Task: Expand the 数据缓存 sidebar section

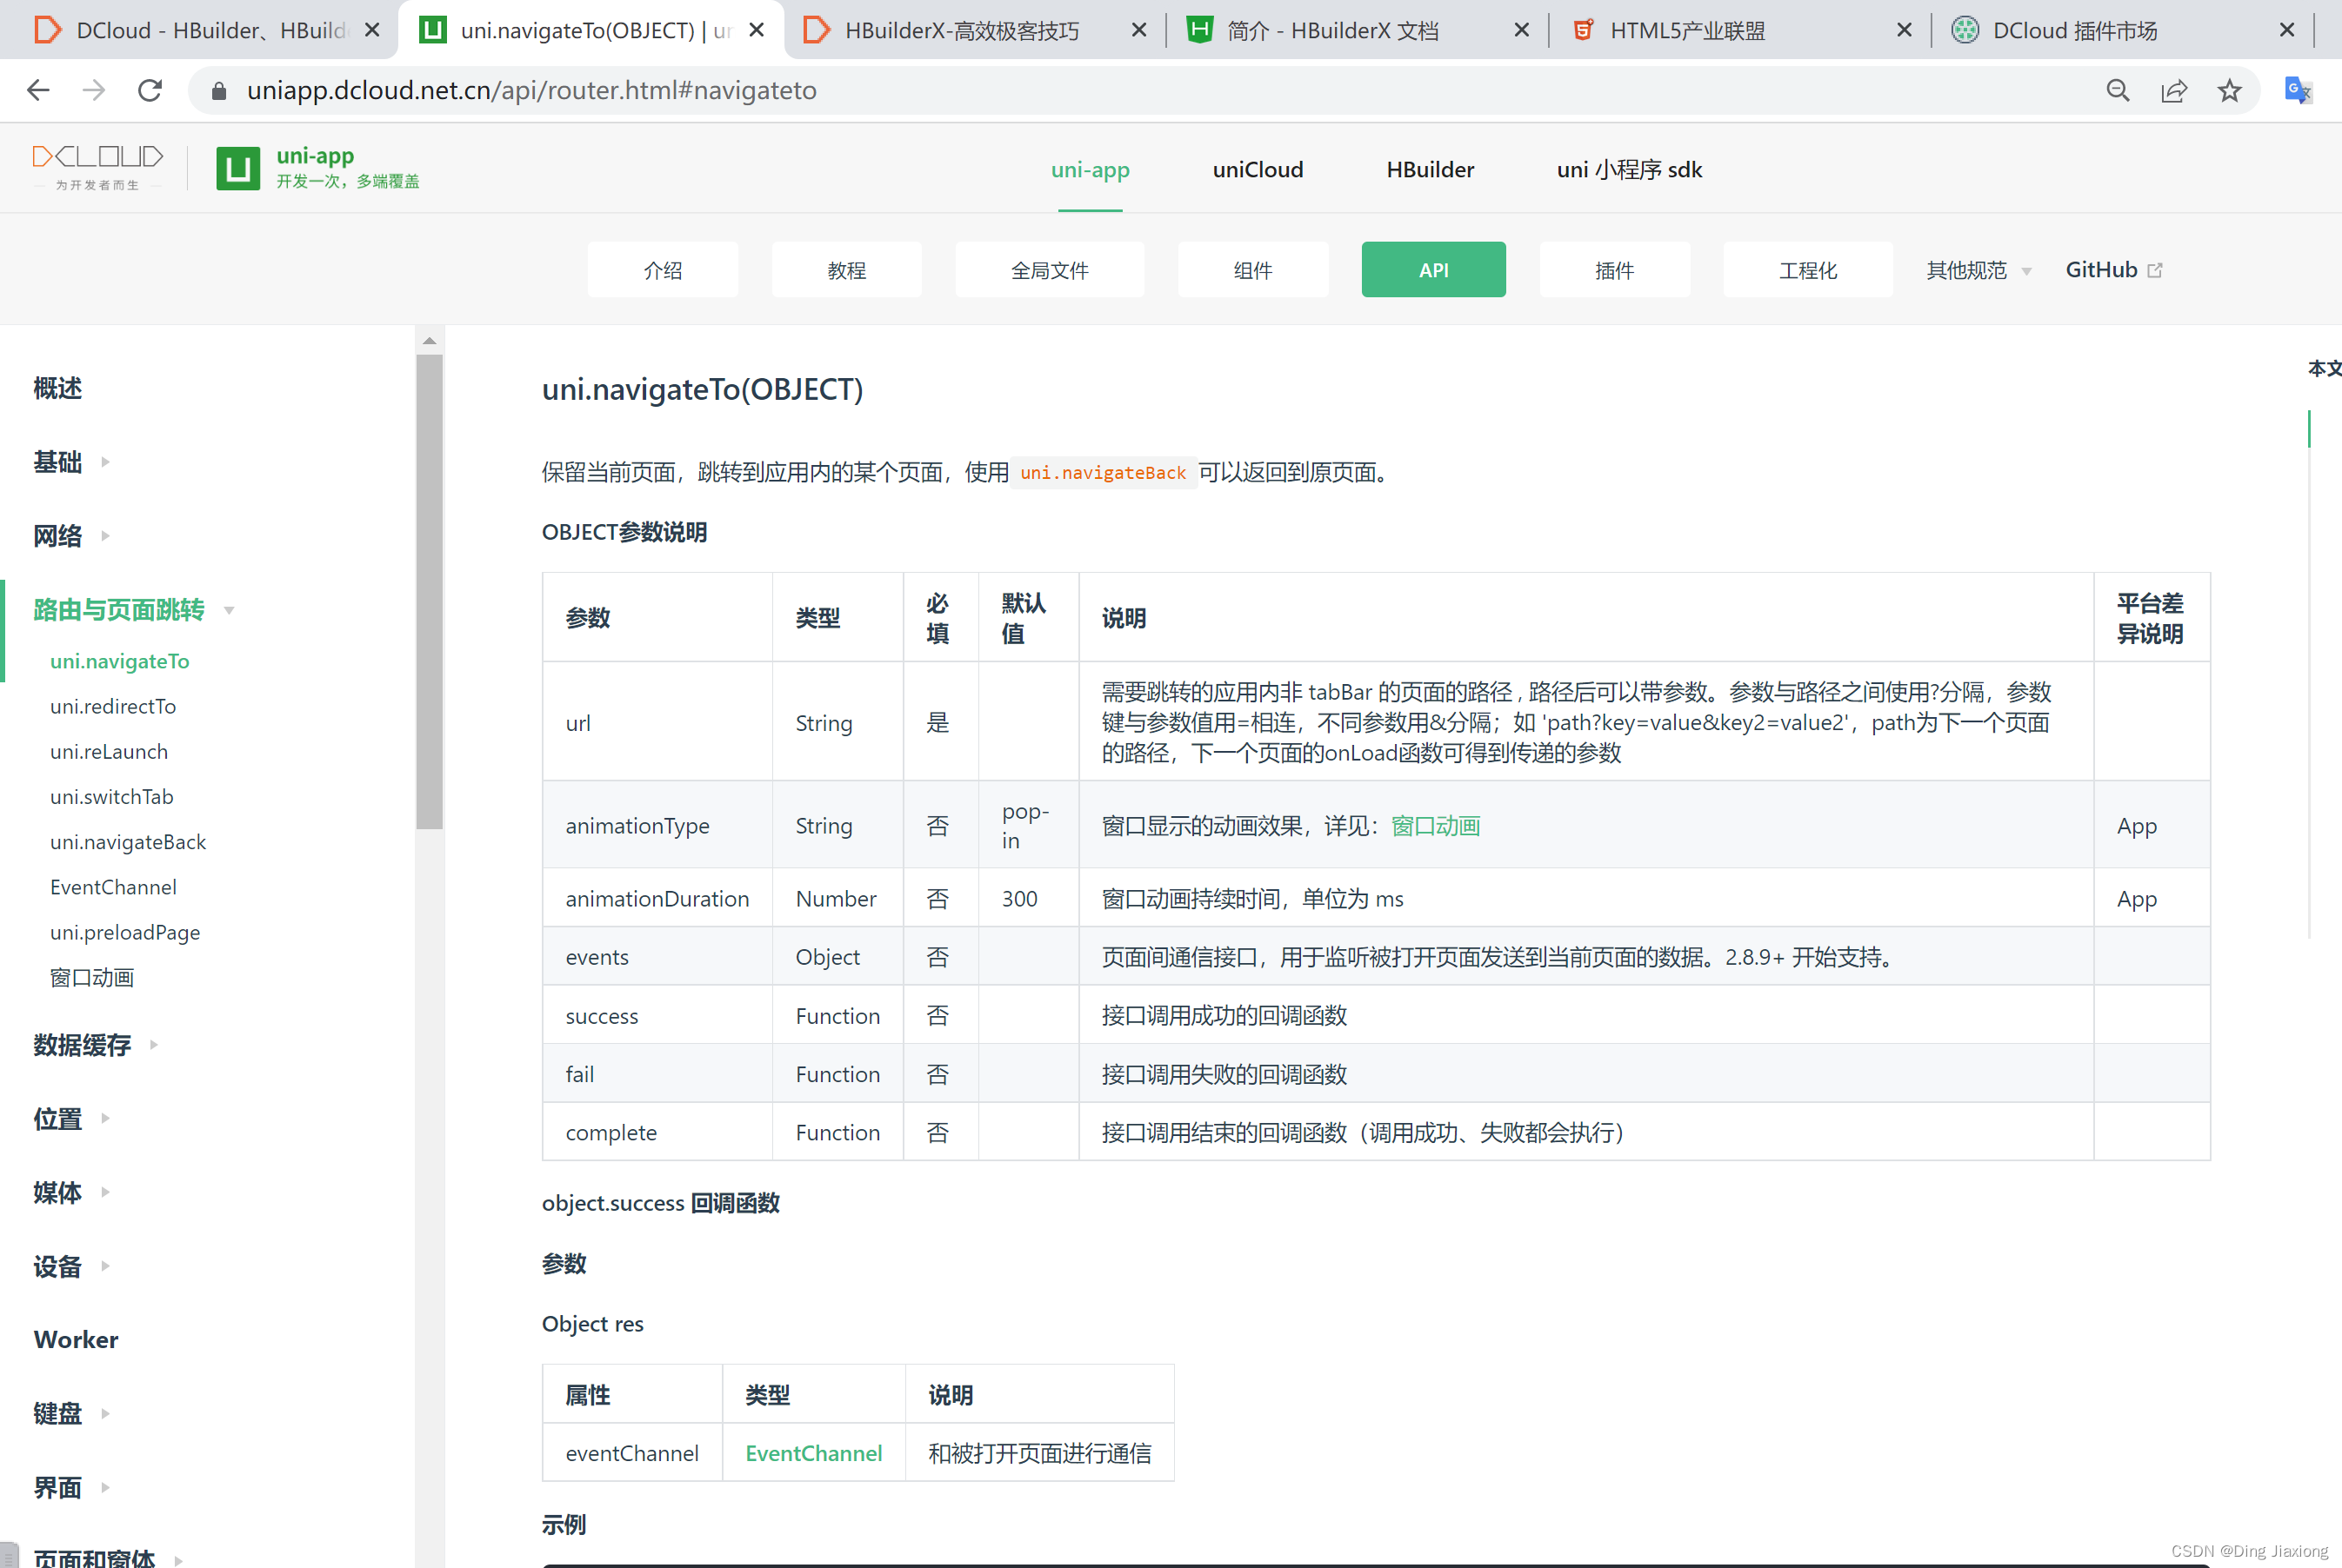Action: (x=95, y=1045)
